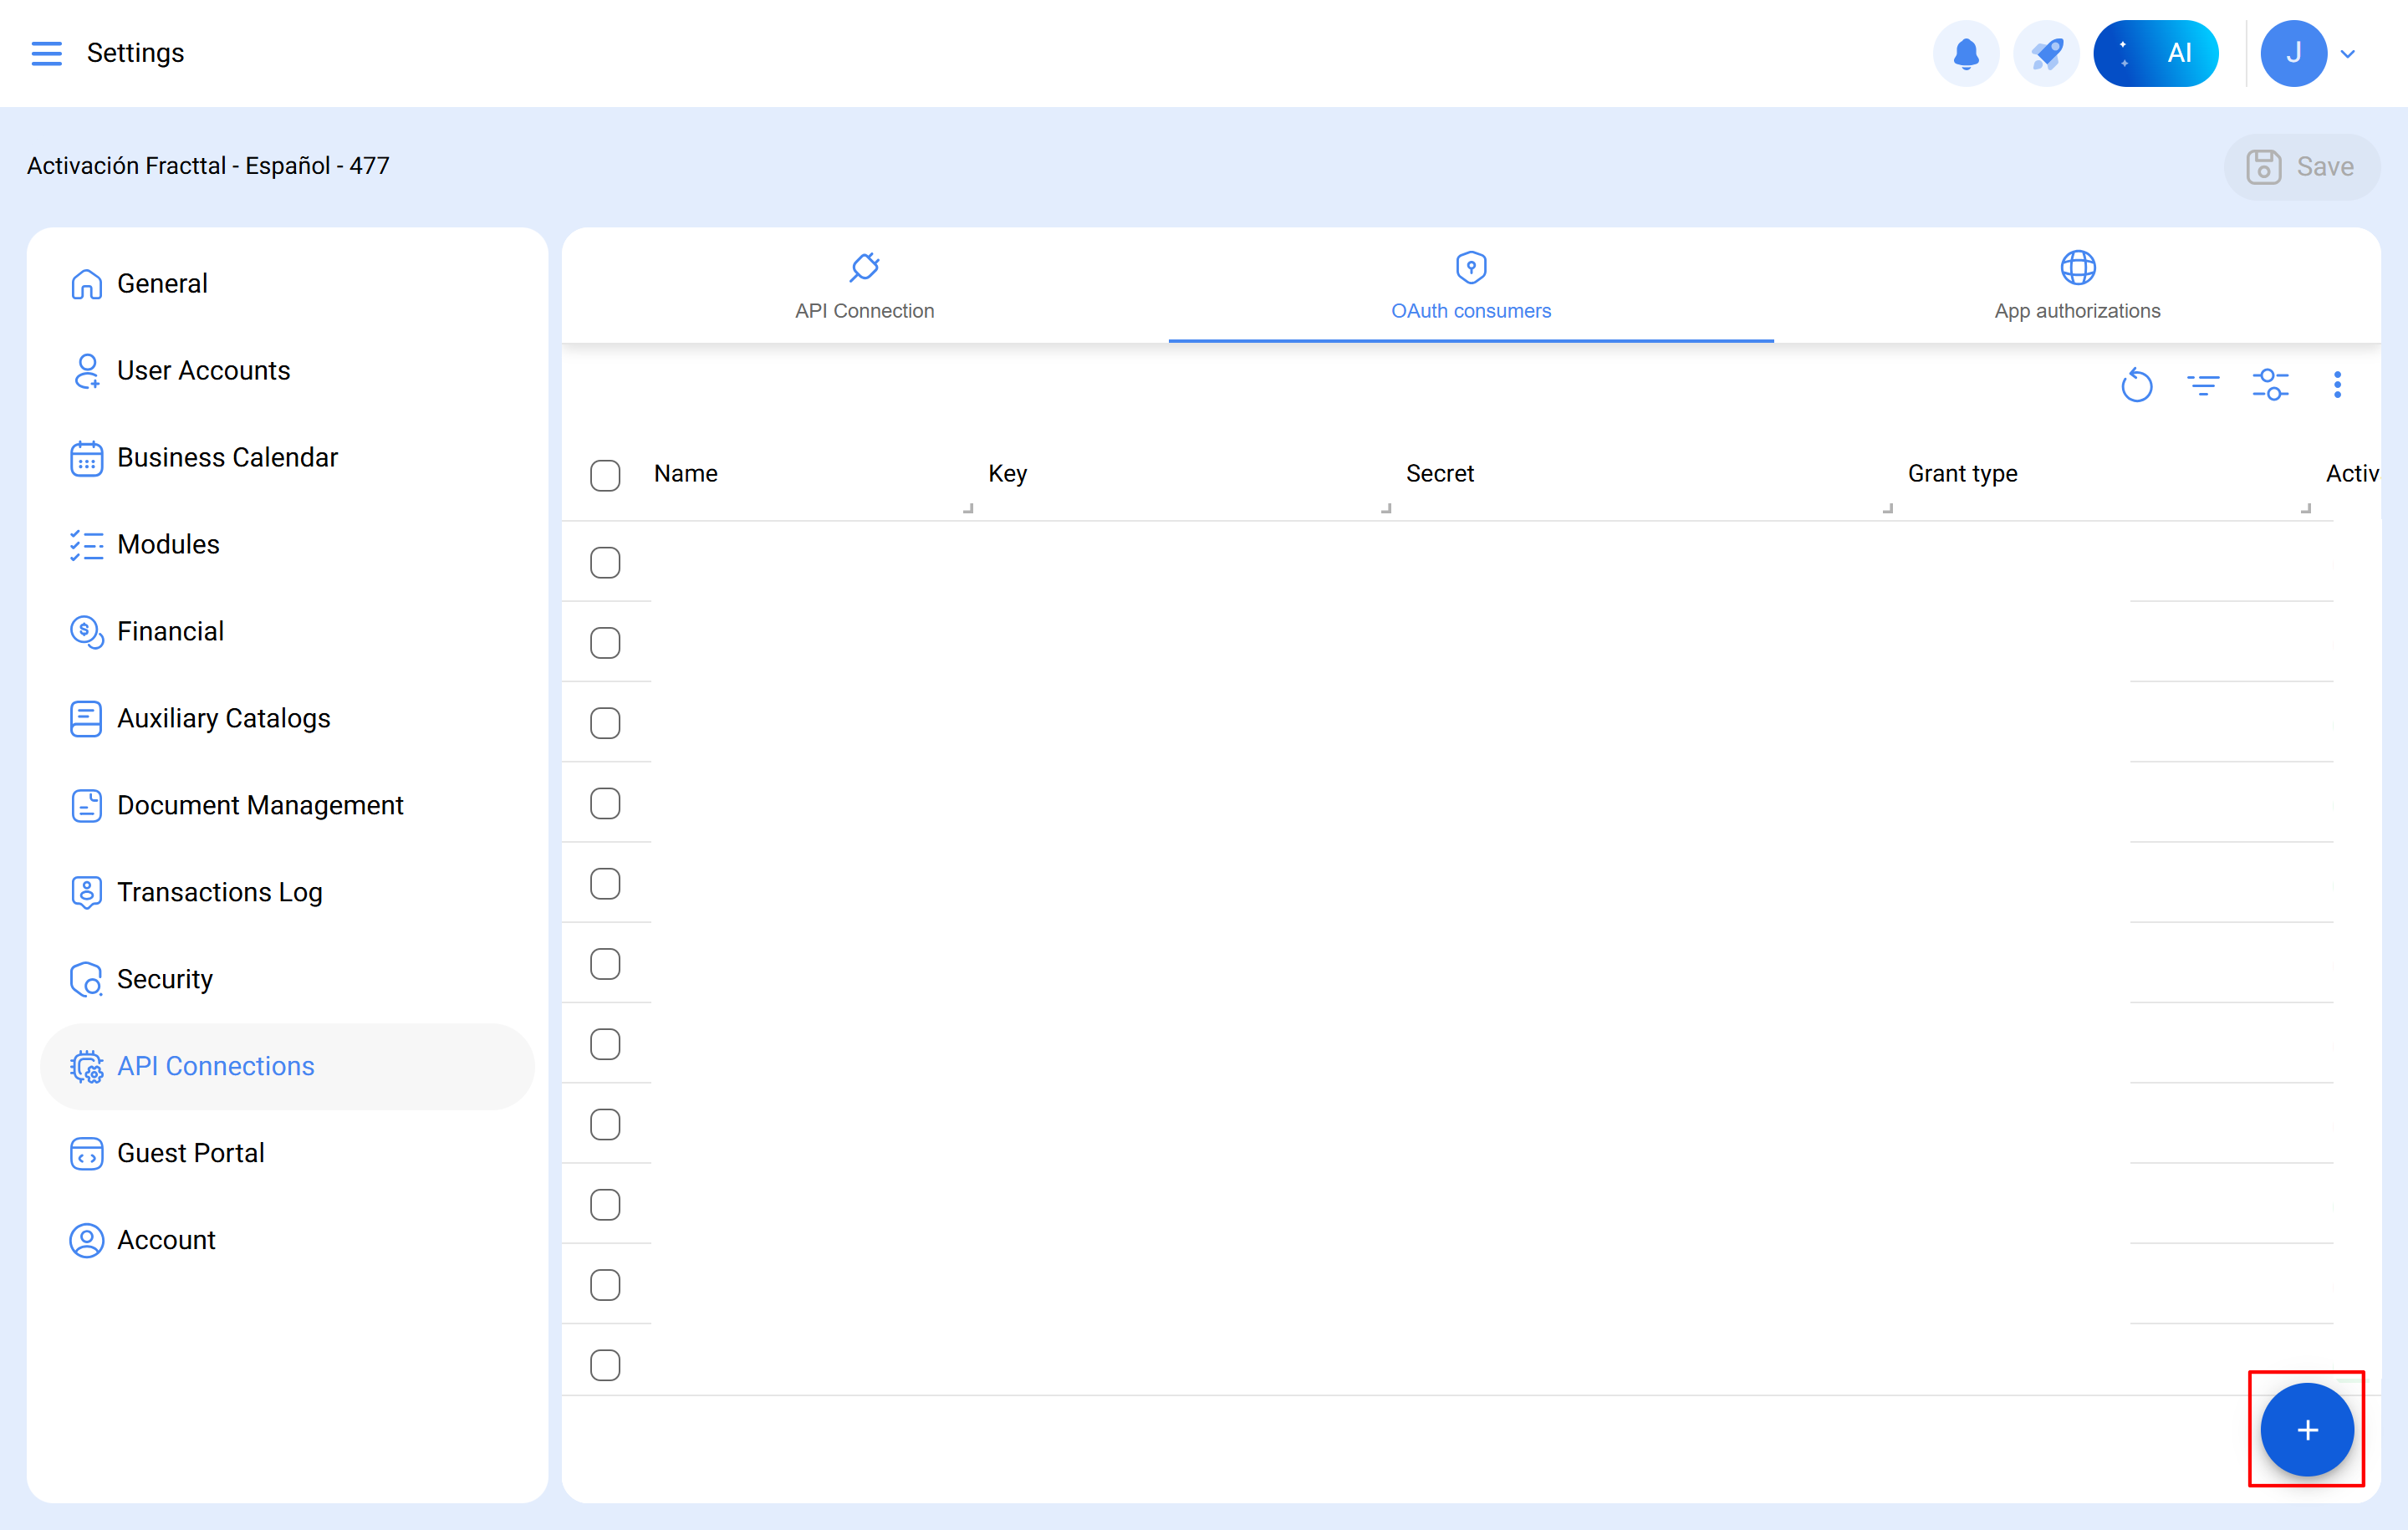This screenshot has height=1530, width=2408.
Task: Check the first row checkbox
Action: click(x=605, y=563)
